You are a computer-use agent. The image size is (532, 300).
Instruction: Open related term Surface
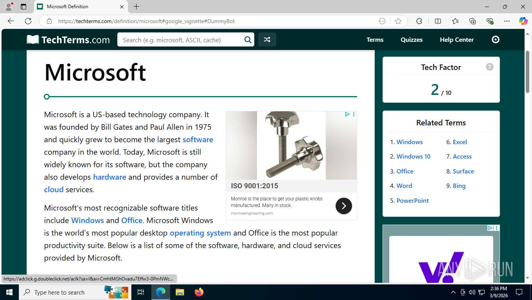click(x=464, y=171)
